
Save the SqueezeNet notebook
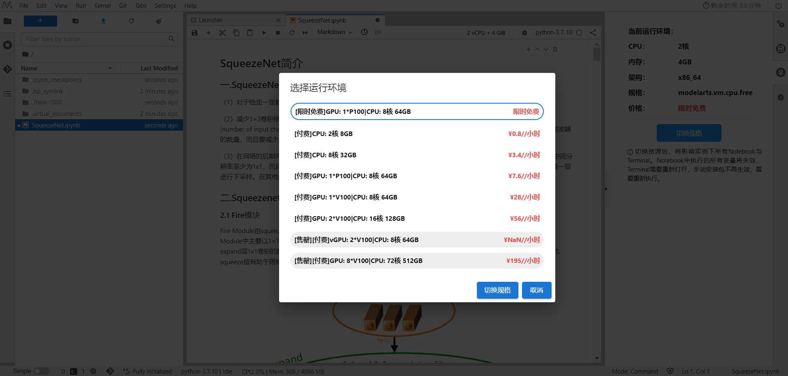point(195,33)
